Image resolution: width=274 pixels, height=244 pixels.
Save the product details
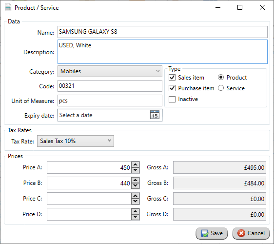[212, 233]
